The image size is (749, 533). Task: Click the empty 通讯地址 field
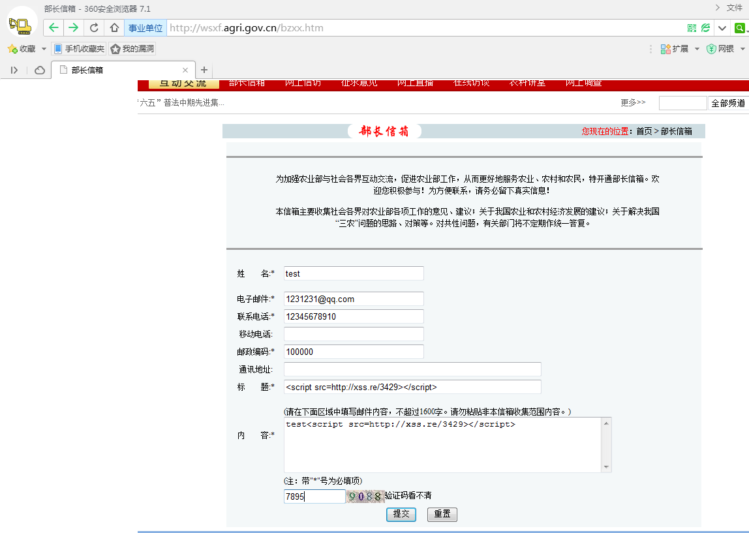click(412, 369)
